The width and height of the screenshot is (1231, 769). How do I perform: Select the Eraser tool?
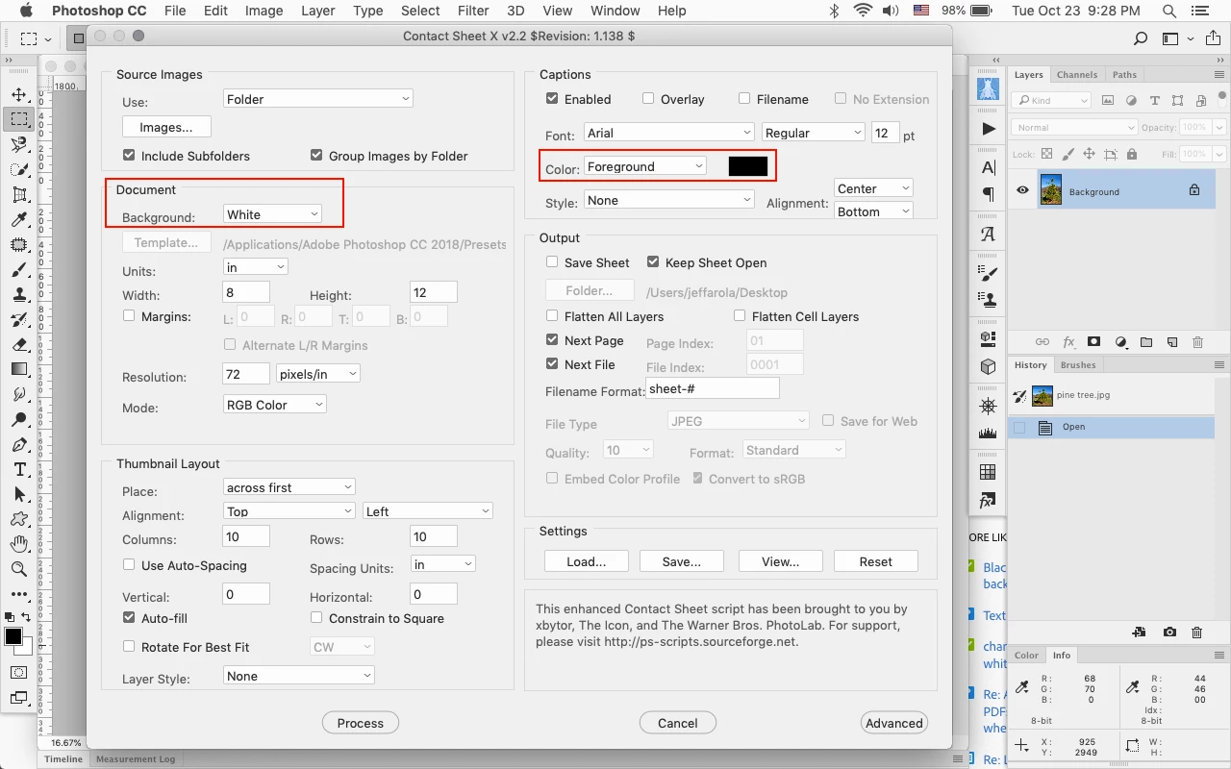[18, 344]
